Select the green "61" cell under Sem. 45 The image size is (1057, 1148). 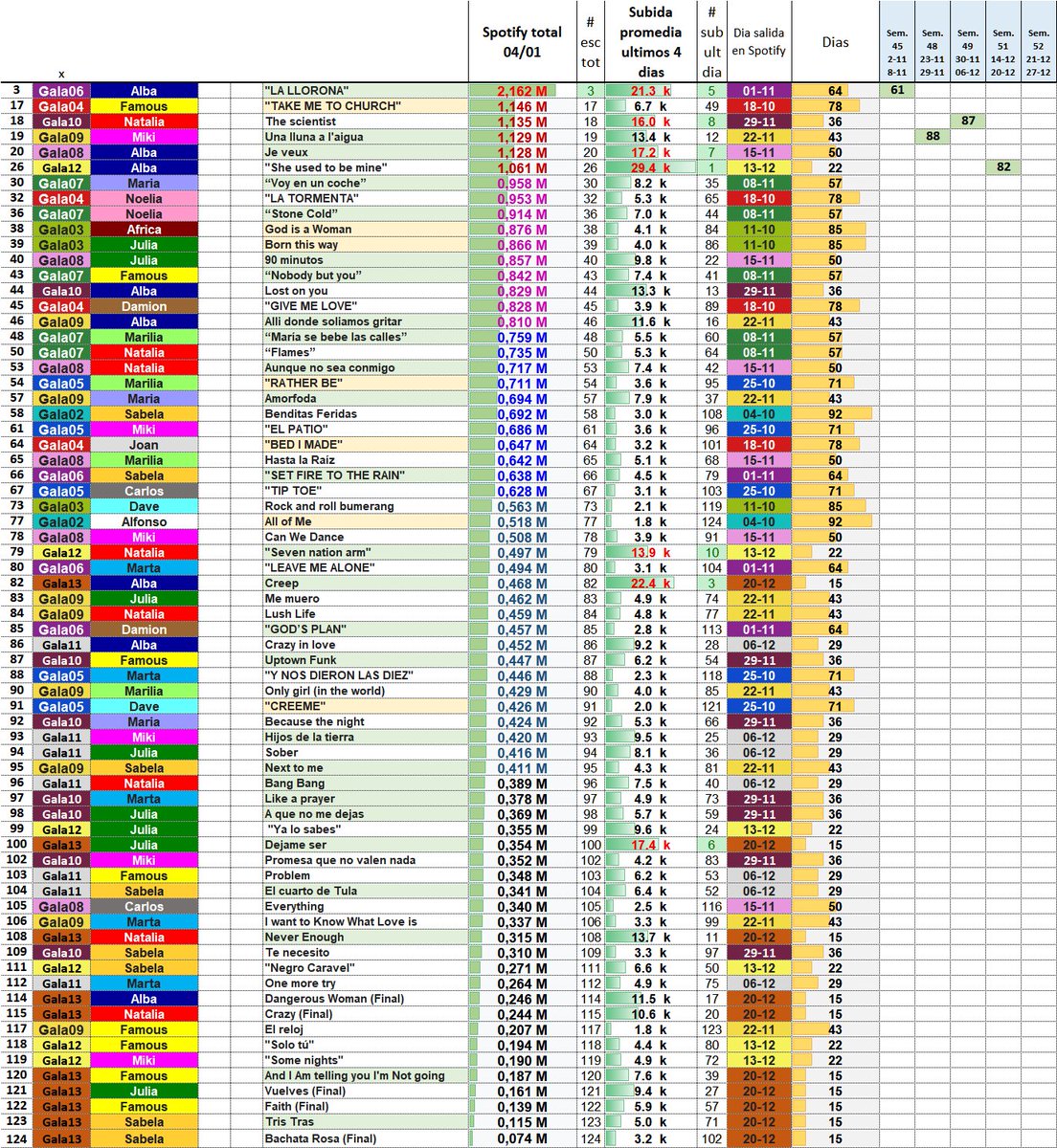pyautogui.click(x=897, y=91)
